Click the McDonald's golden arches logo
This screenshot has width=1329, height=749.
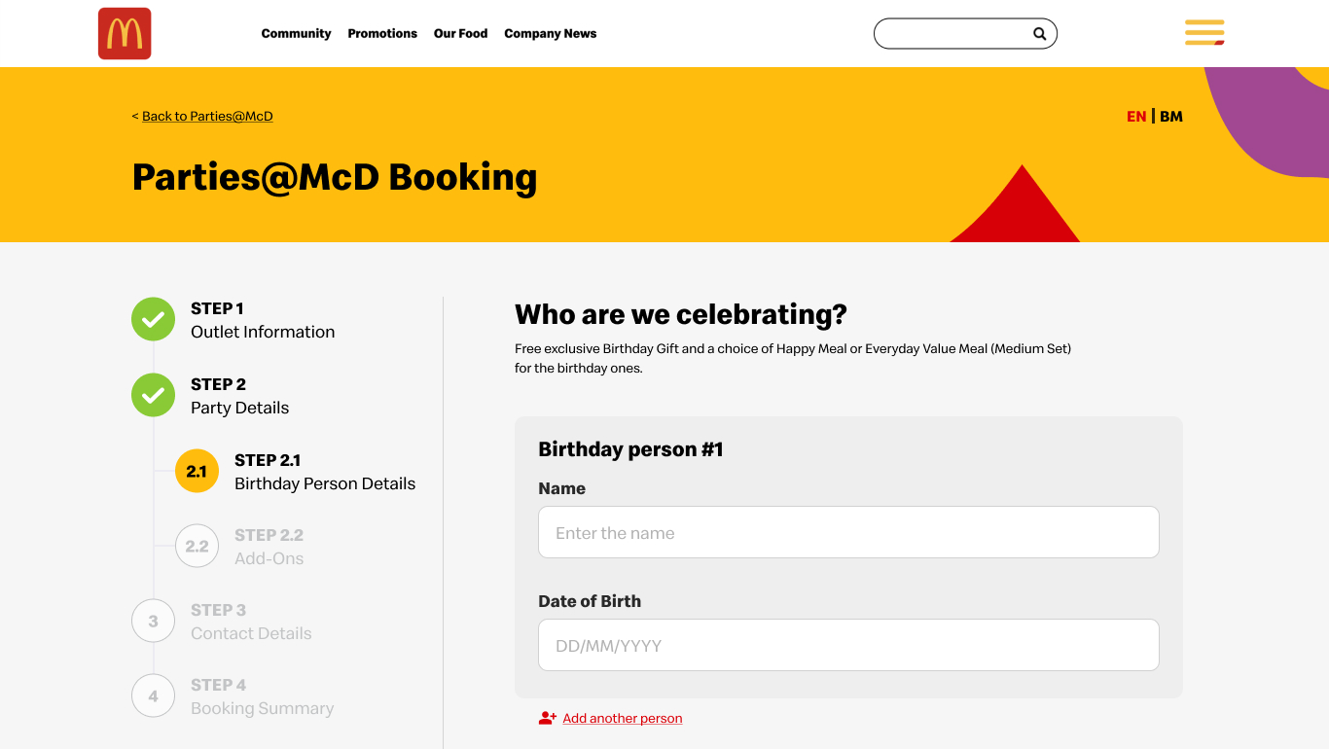(125, 34)
